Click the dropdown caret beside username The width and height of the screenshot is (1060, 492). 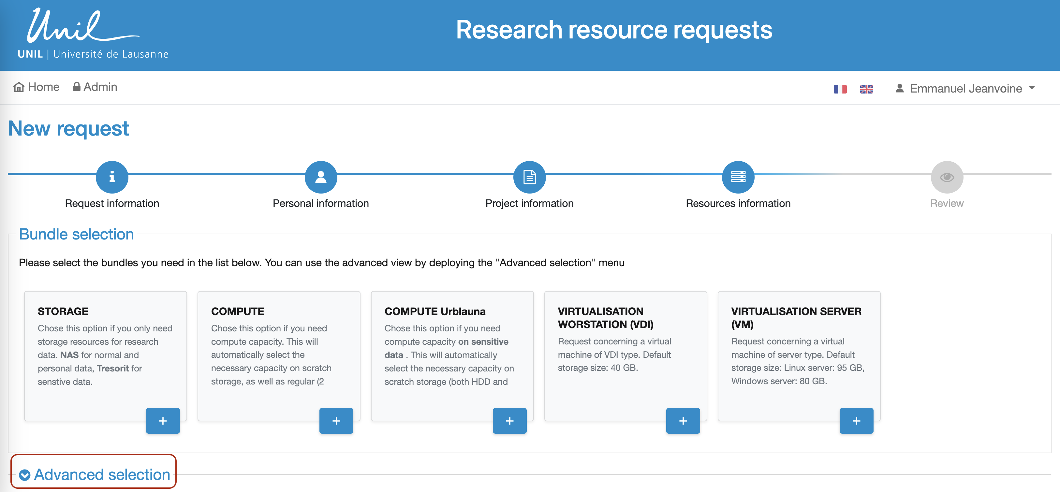1032,88
